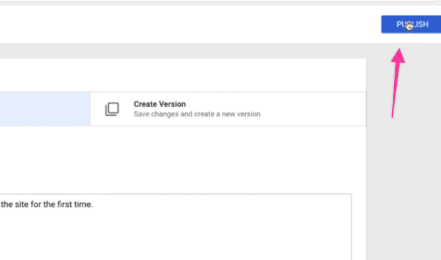Click the word "site" in the description

[x=22, y=204]
